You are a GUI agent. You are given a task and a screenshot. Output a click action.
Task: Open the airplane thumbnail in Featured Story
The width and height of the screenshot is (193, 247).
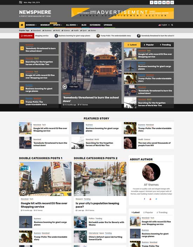click(x=78, y=128)
